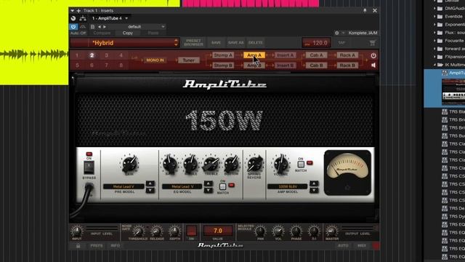Expand the FXpansion folder
This screenshot has width=465, height=262.
[434, 57]
